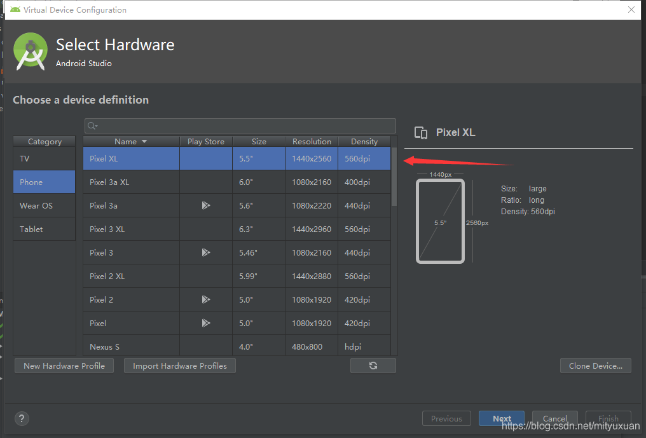Click the Previous button
Image resolution: width=646 pixels, height=438 pixels.
(x=446, y=418)
